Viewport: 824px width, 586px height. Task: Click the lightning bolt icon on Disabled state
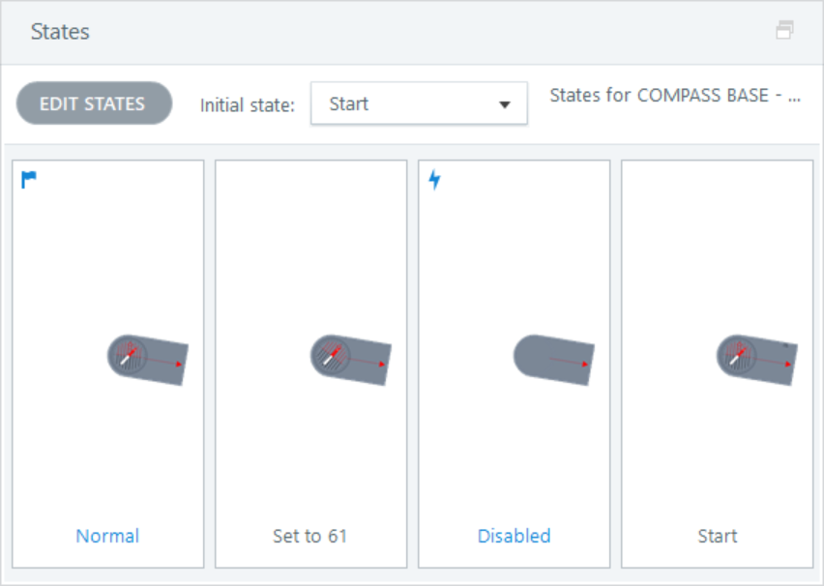pos(434,180)
